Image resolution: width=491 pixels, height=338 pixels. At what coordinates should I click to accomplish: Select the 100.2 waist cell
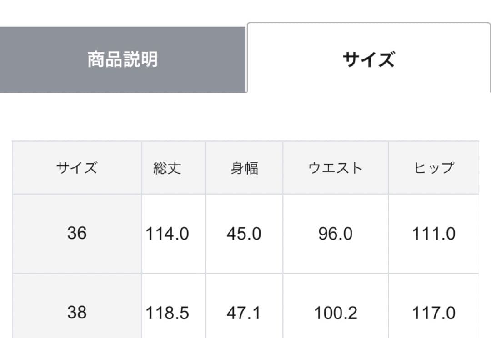336,313
